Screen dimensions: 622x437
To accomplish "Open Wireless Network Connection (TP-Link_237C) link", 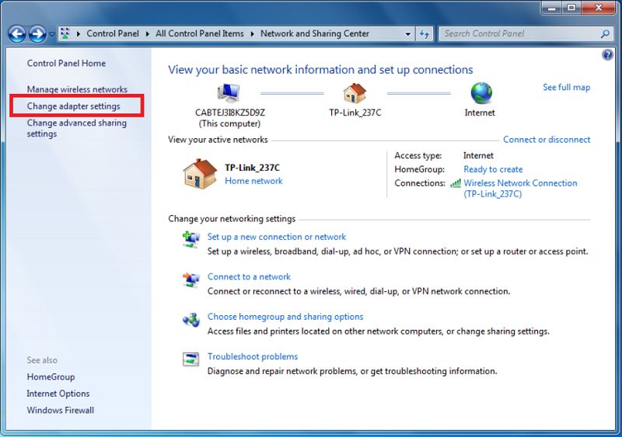I will point(520,189).
